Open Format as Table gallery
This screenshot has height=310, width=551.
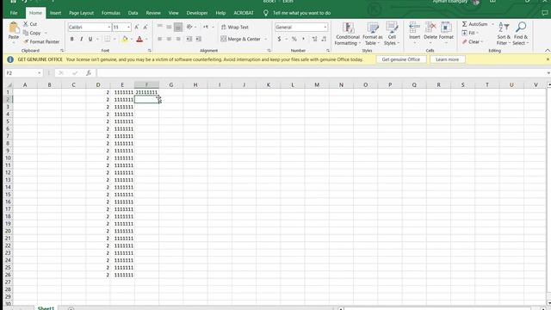[x=373, y=34]
